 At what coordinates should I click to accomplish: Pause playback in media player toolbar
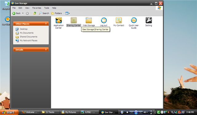tap(136, 112)
